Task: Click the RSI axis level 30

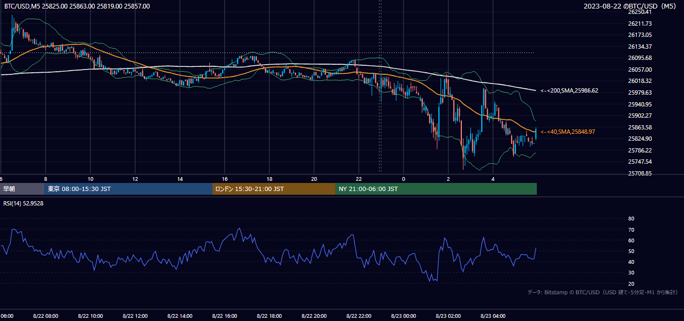Action: point(631,273)
